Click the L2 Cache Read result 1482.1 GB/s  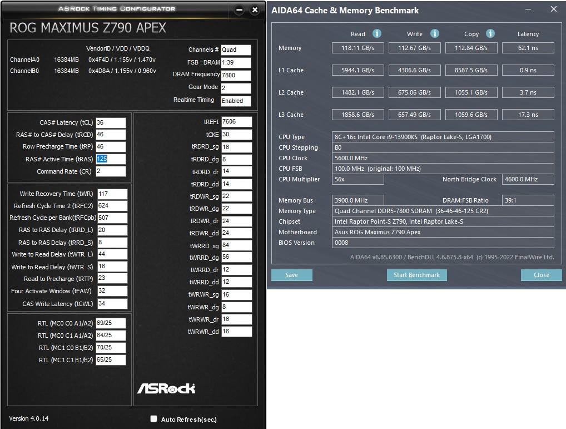358,92
